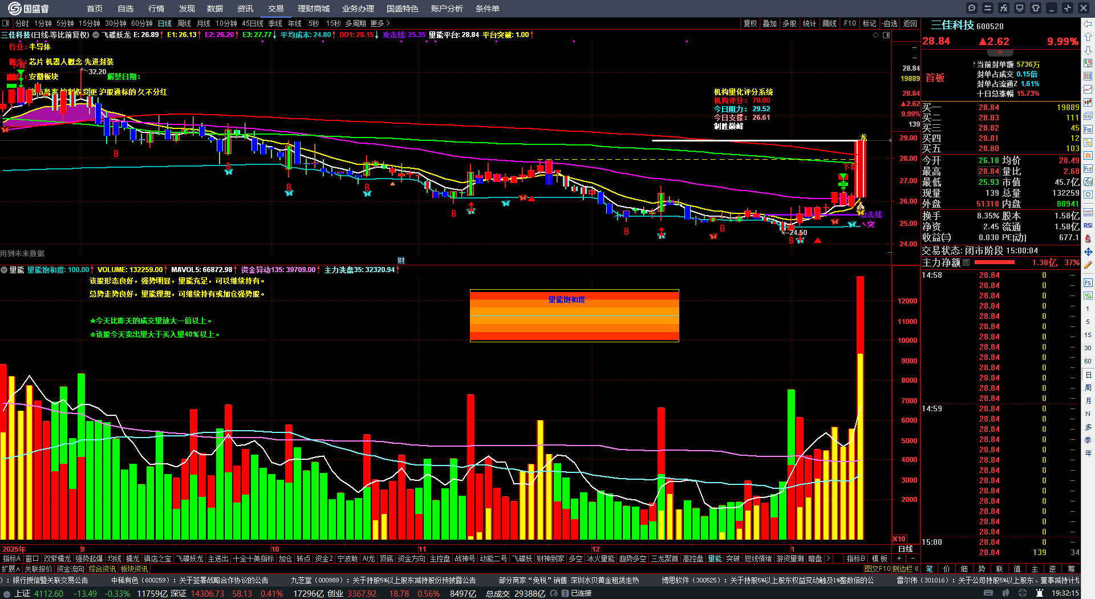The width and height of the screenshot is (1095, 599).
Task: Click the 画线 drawing button
Action: (x=829, y=23)
